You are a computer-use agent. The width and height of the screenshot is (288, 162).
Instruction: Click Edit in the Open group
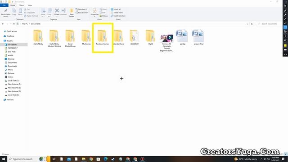[103, 13]
